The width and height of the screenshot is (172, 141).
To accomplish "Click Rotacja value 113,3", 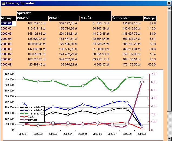I will (x=152, y=28).
